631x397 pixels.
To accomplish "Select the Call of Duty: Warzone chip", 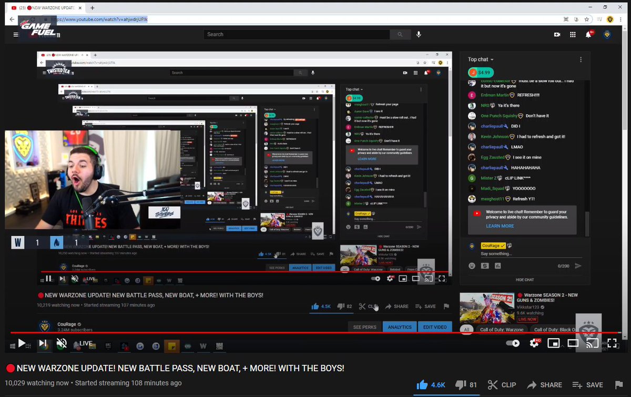I will click(501, 330).
